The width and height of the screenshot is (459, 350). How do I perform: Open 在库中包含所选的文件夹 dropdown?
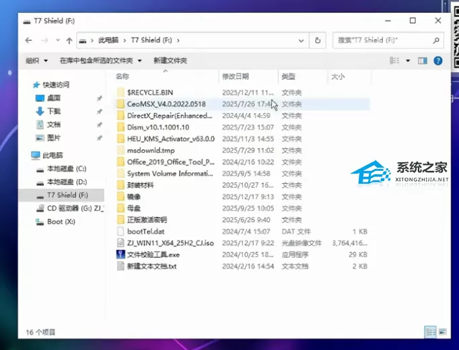[x=101, y=61]
